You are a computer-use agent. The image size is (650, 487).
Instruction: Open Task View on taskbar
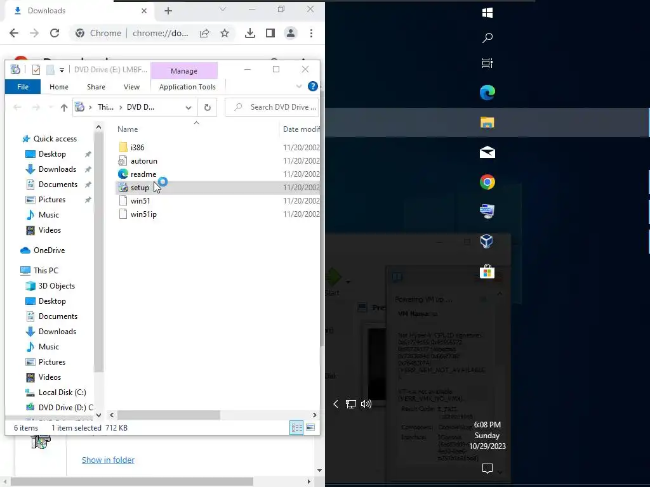pos(487,63)
